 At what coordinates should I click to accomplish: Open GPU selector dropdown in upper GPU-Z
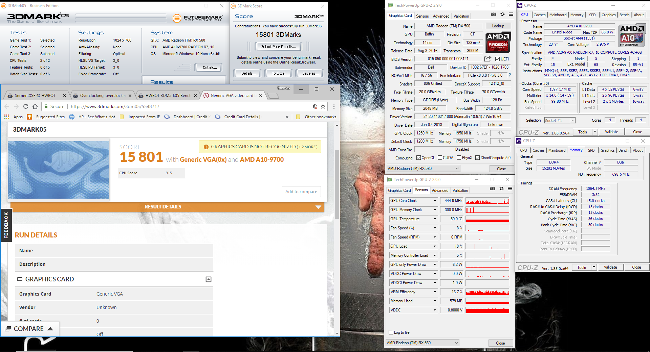click(x=423, y=169)
